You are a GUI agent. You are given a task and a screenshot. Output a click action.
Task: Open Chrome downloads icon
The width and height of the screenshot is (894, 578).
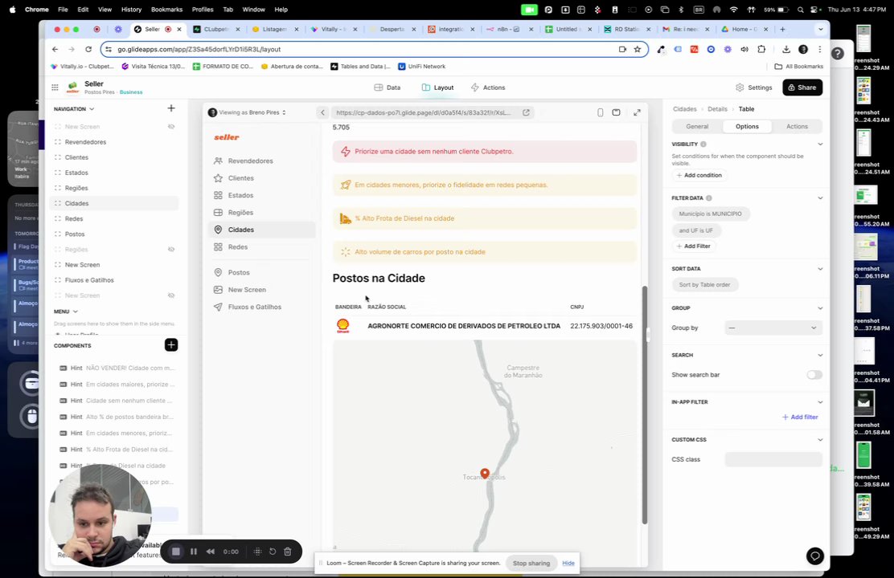(x=785, y=49)
